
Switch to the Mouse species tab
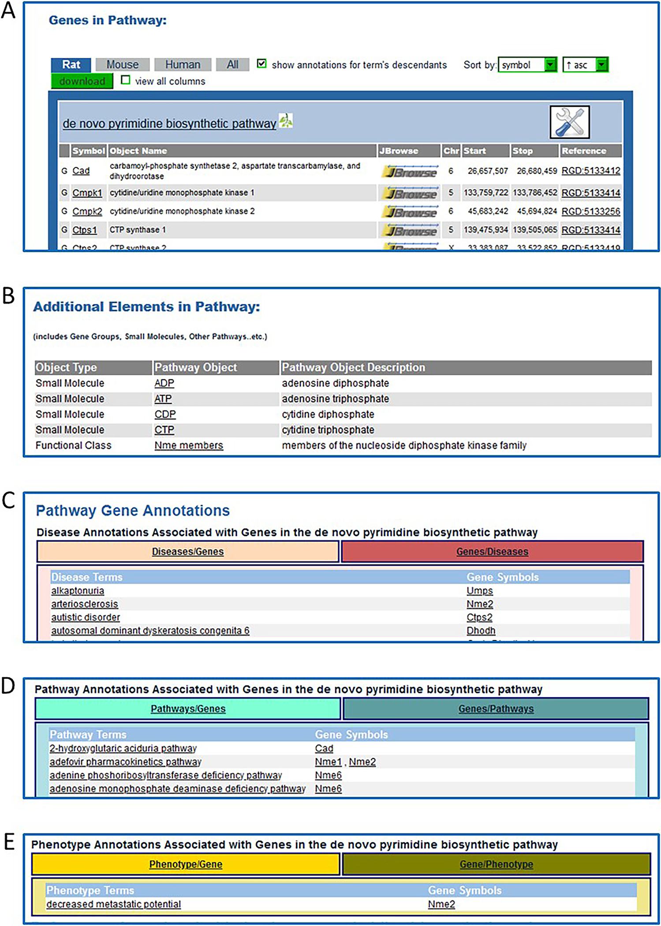coord(123,65)
